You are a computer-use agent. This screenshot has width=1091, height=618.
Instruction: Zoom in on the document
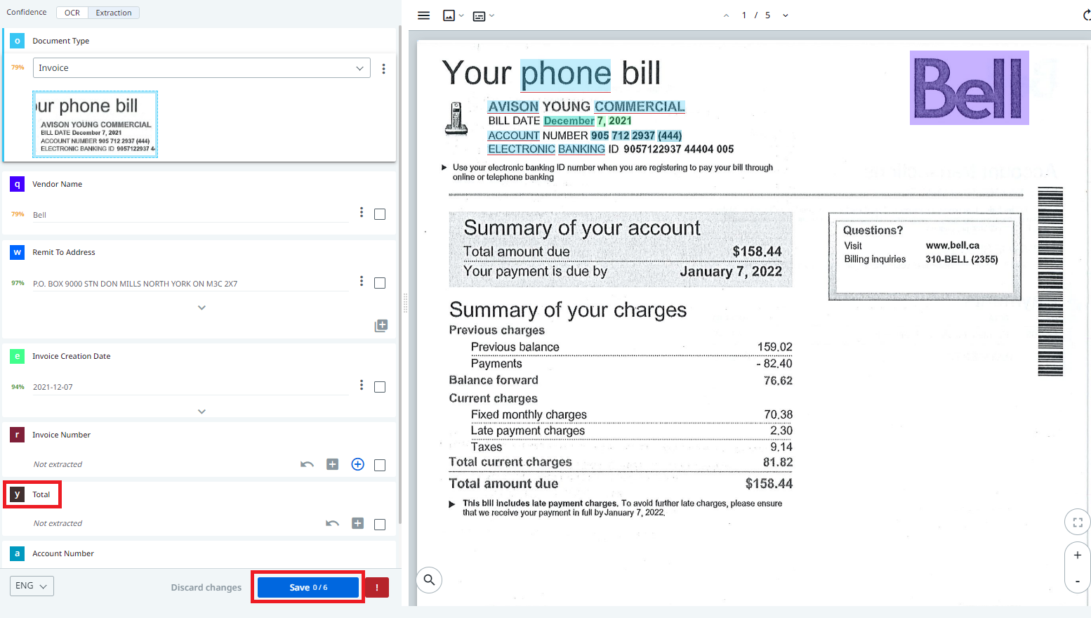click(x=1078, y=555)
